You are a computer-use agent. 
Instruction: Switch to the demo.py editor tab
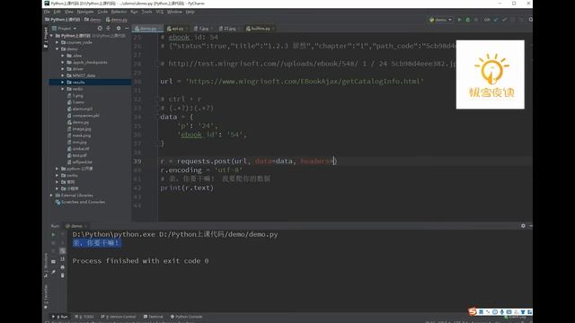pyautogui.click(x=148, y=28)
